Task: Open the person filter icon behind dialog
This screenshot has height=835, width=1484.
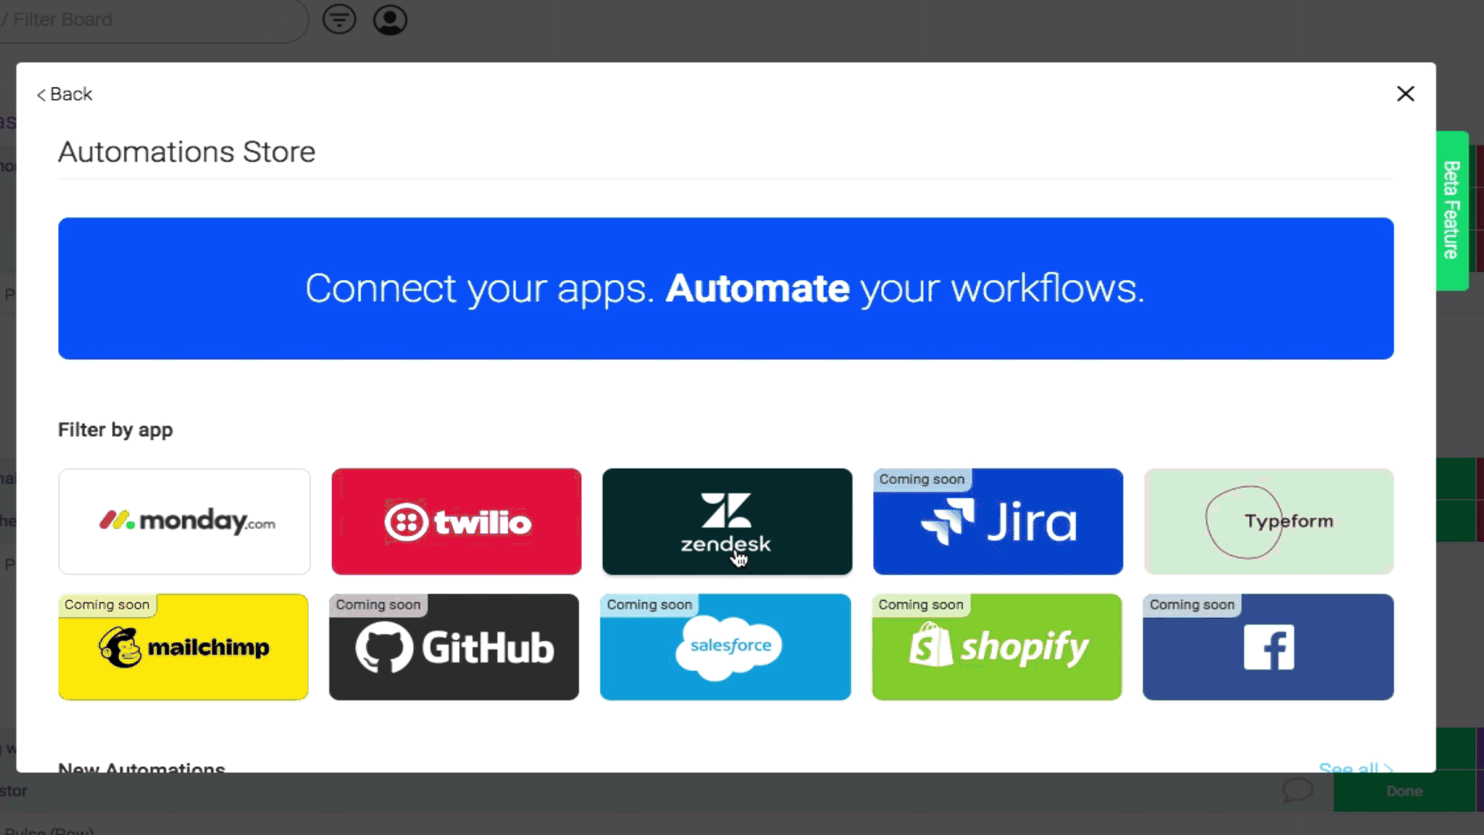Action: point(390,19)
